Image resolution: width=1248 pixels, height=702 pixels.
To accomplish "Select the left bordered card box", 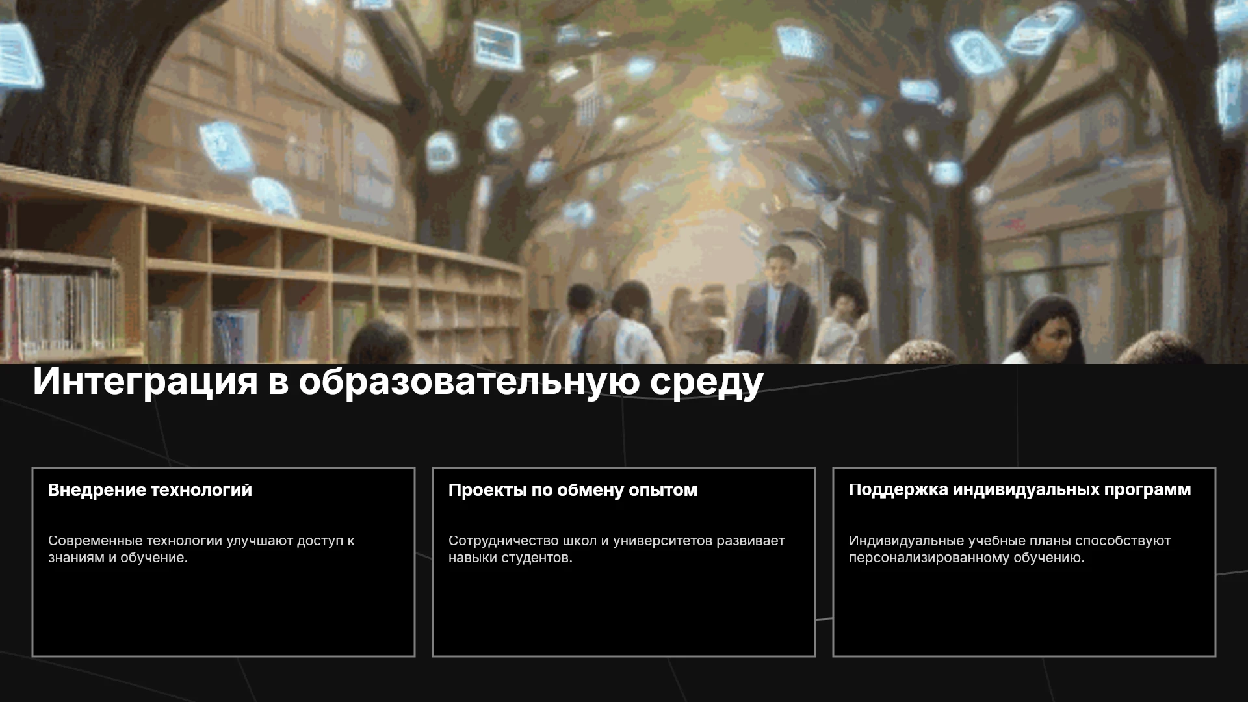I will tap(224, 562).
